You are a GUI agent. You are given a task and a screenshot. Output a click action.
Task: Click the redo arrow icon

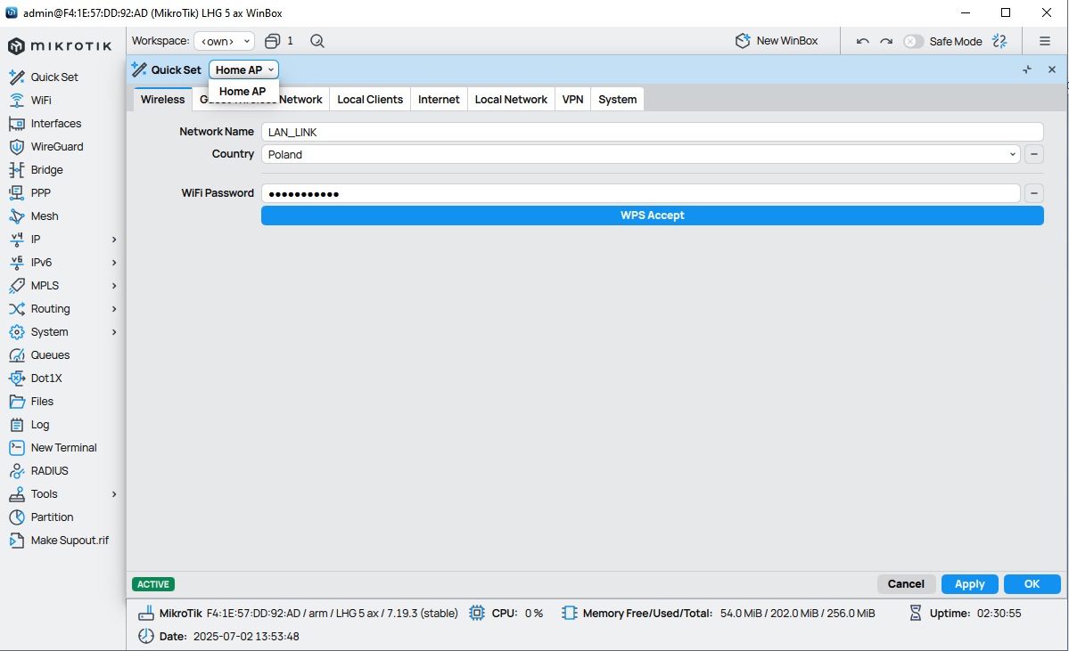tap(886, 41)
